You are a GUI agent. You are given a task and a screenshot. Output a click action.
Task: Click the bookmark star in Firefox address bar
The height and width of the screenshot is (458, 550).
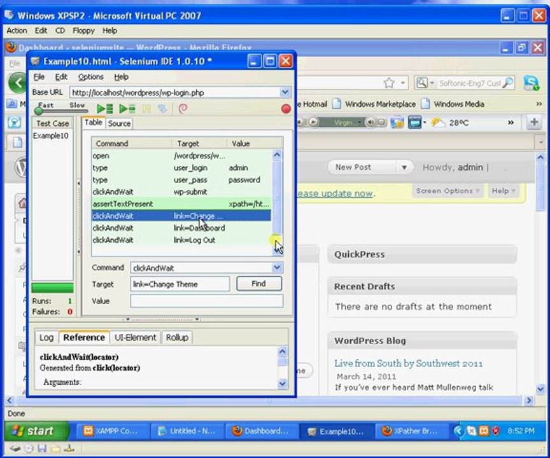click(x=389, y=83)
